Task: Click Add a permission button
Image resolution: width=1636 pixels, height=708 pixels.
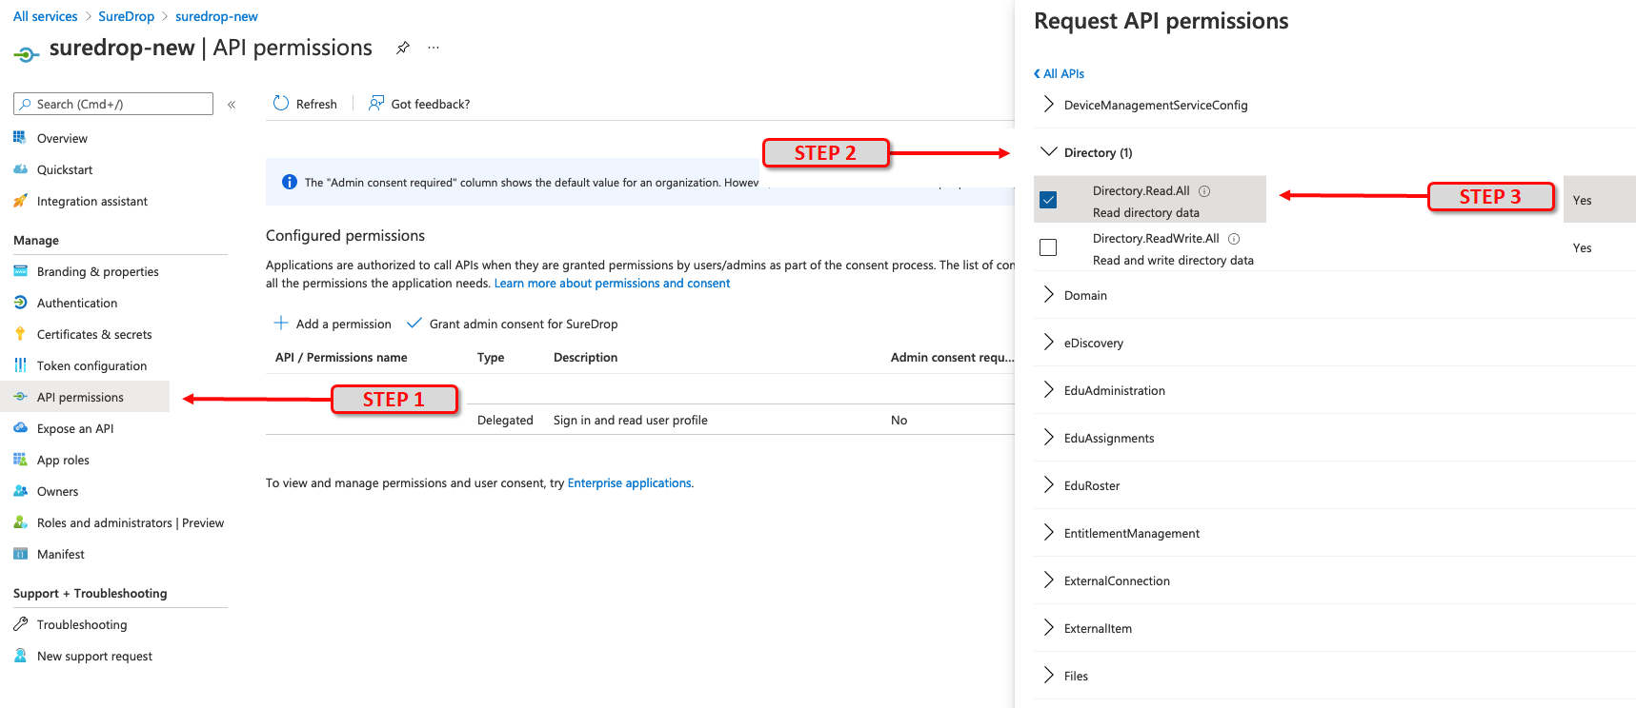Action: pos(333,324)
